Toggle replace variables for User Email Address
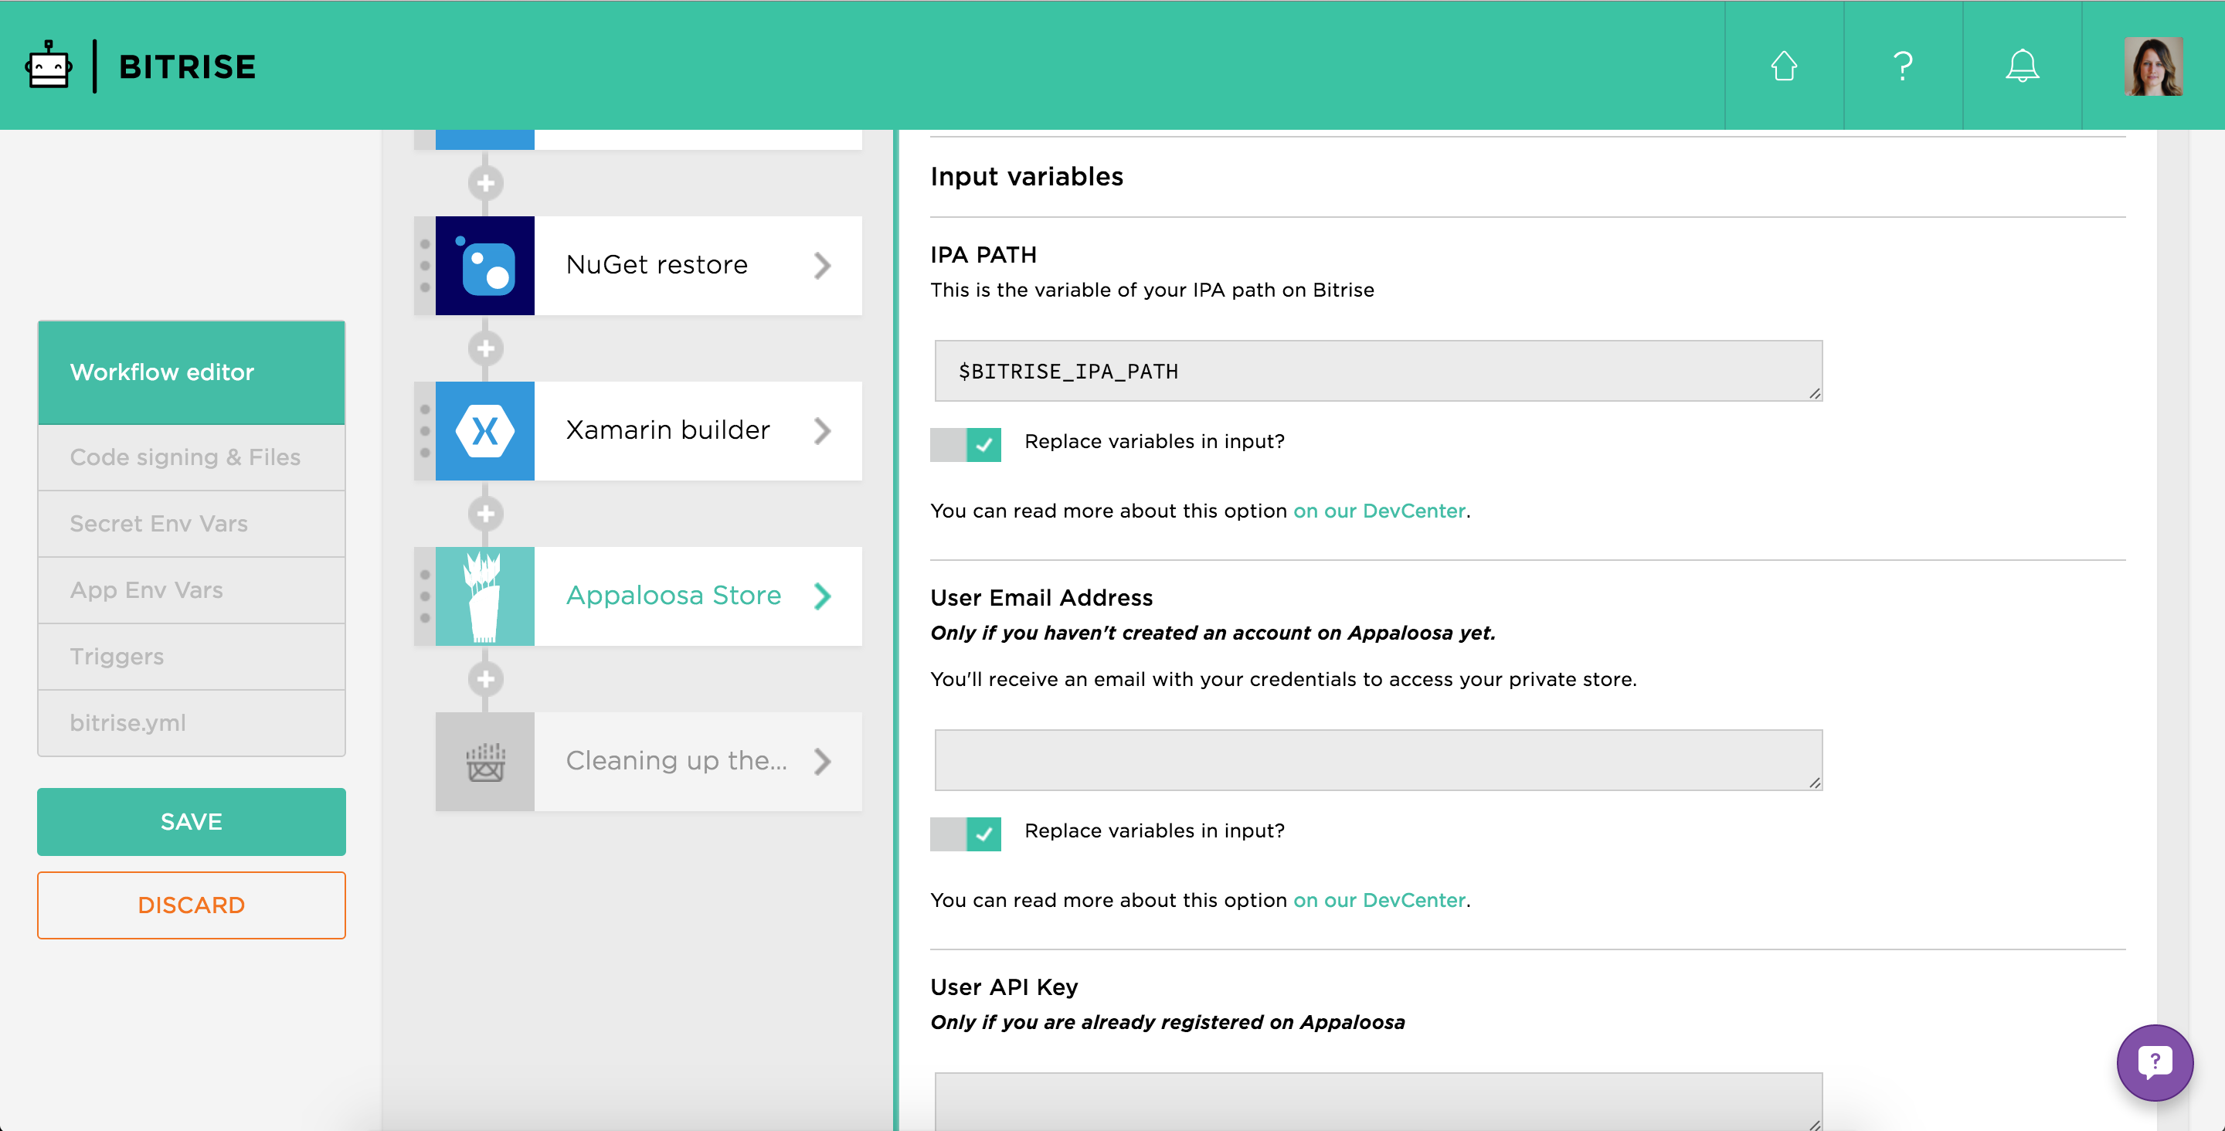 tap(966, 834)
